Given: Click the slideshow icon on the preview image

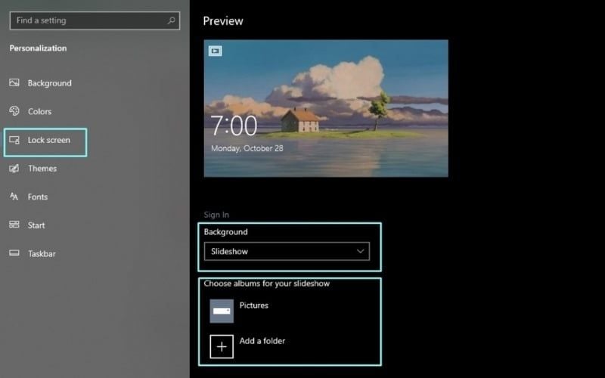Looking at the screenshot, I should click(x=215, y=51).
